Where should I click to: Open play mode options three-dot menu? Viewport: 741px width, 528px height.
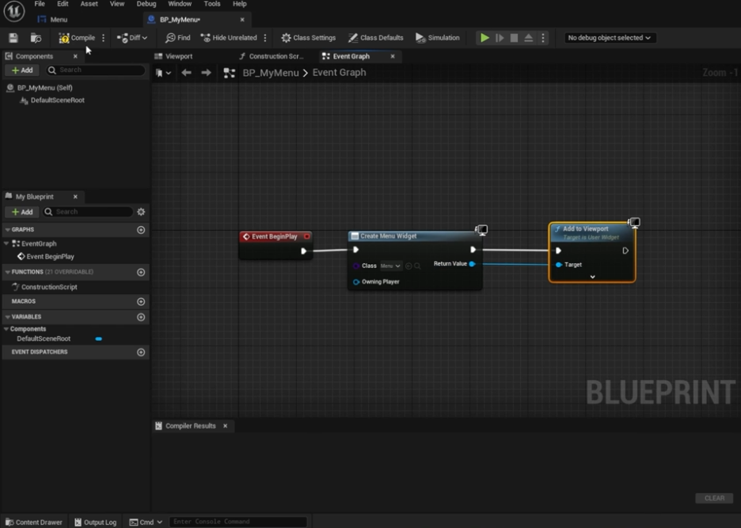[543, 38]
